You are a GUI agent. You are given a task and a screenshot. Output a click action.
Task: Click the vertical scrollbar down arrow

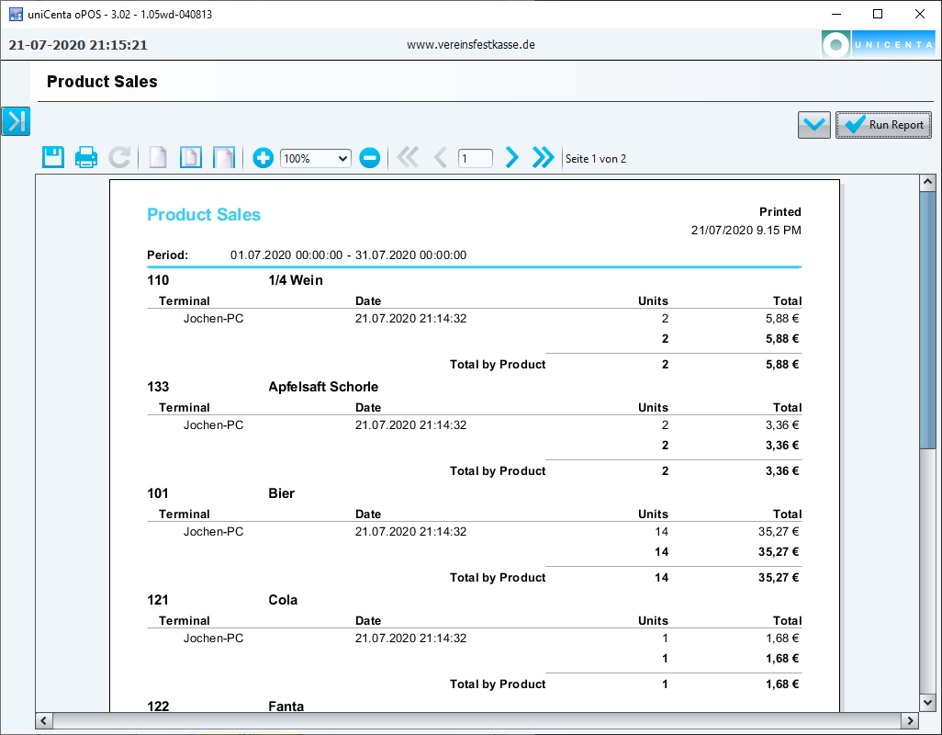(927, 702)
